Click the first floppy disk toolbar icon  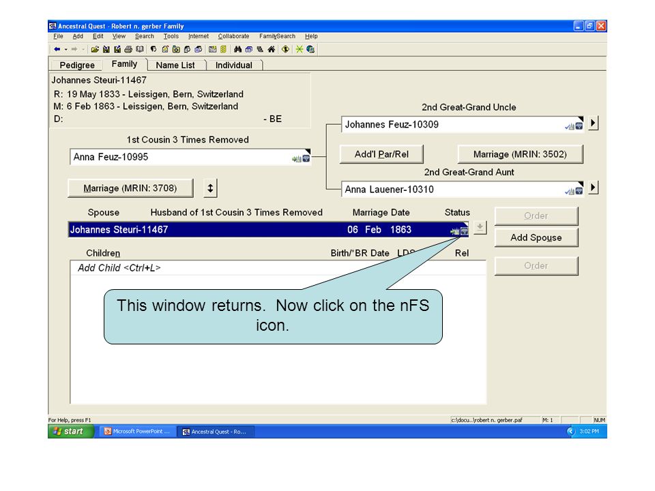point(106,49)
